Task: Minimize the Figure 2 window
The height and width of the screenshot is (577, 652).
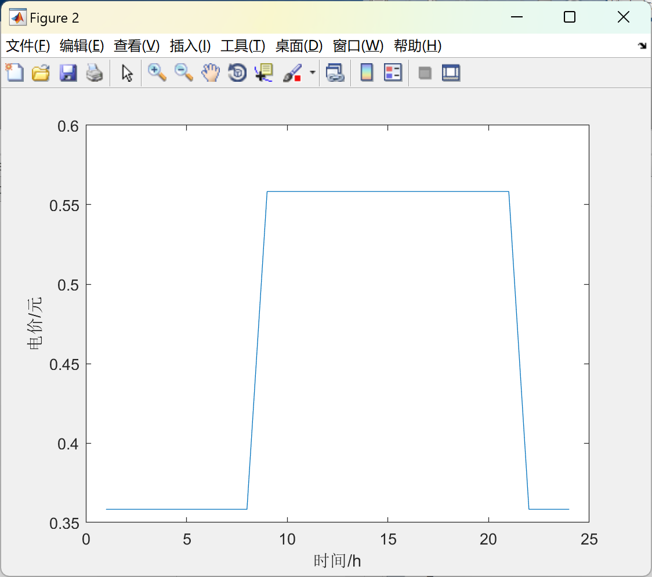Action: [516, 17]
